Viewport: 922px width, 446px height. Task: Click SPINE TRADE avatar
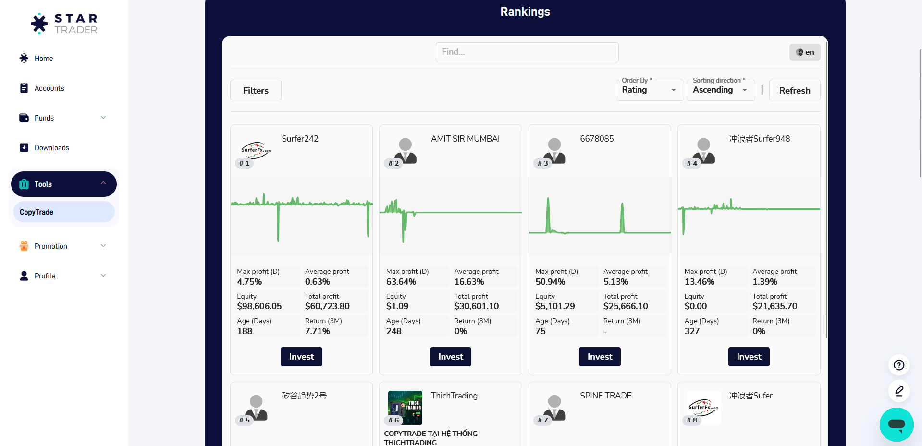tap(554, 408)
